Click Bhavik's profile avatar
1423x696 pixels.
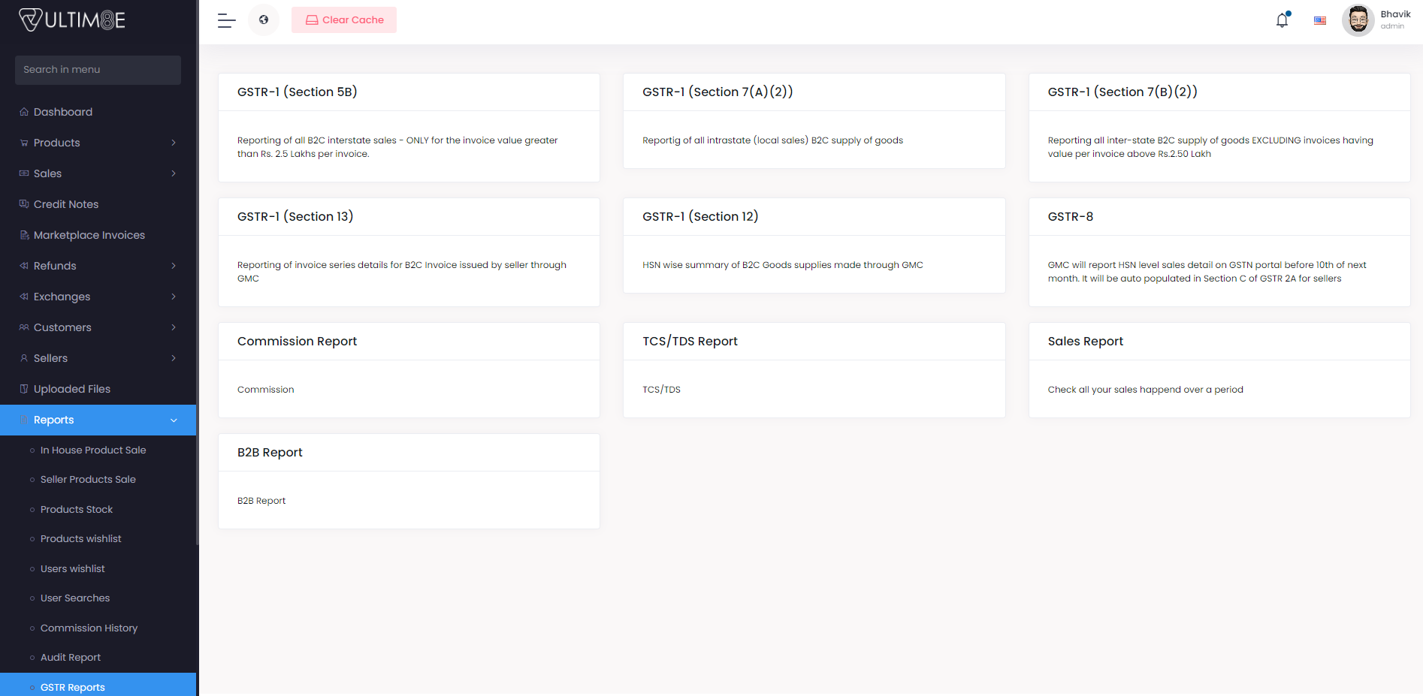pos(1358,20)
